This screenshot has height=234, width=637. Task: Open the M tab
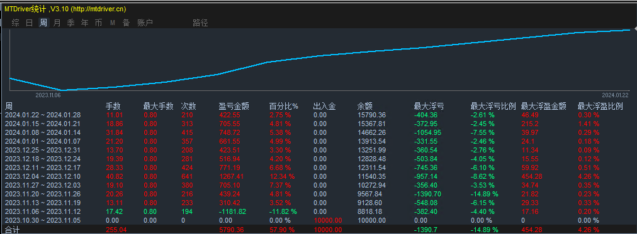(113, 23)
